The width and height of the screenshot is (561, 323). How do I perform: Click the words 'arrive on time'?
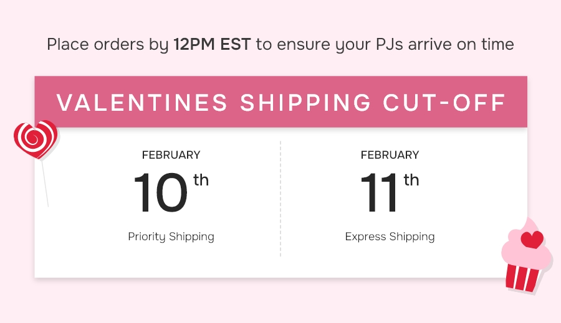(x=461, y=44)
